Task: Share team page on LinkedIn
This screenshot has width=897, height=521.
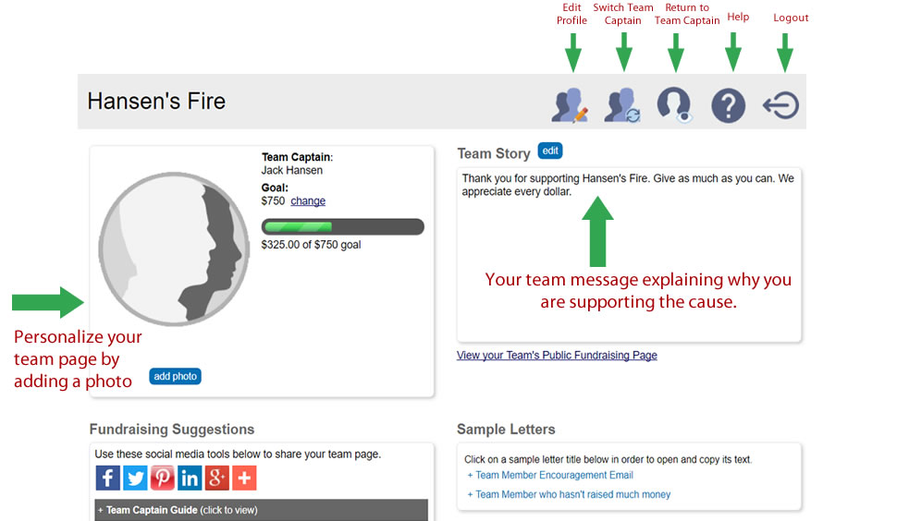Action: coord(190,478)
